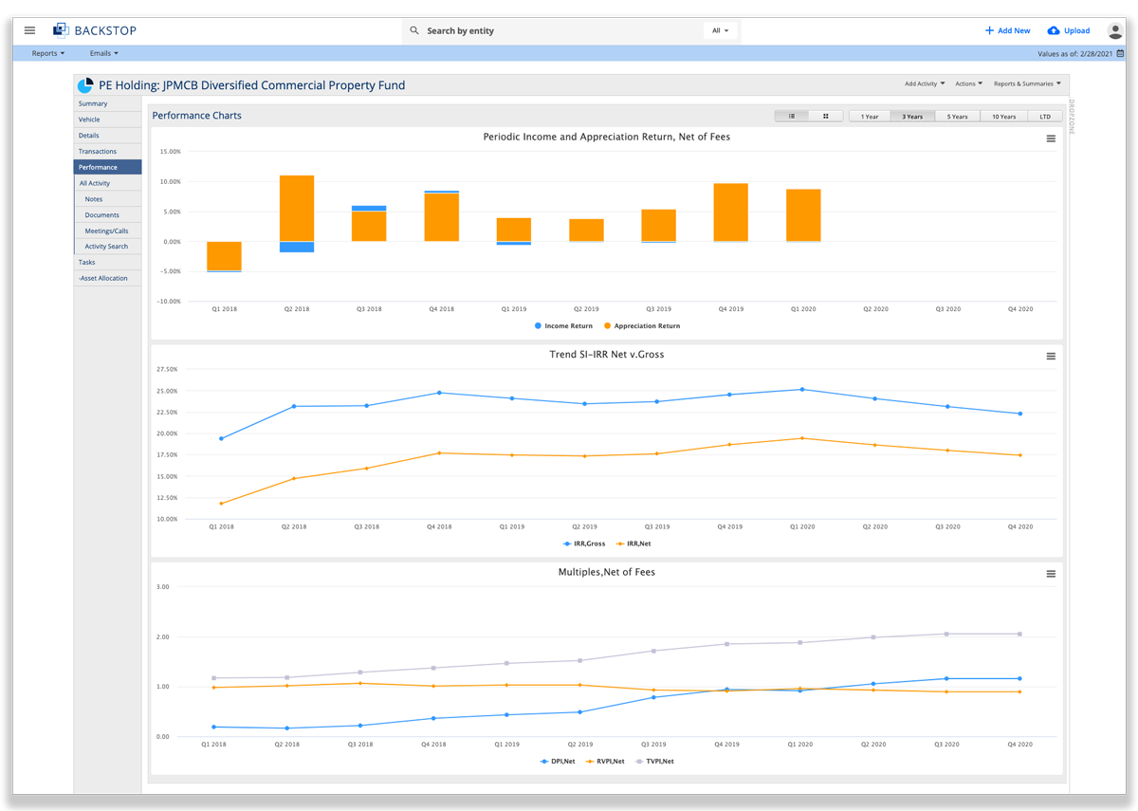Click the Upload cloud icon
This screenshot has width=1138, height=811.
pyautogui.click(x=1054, y=30)
